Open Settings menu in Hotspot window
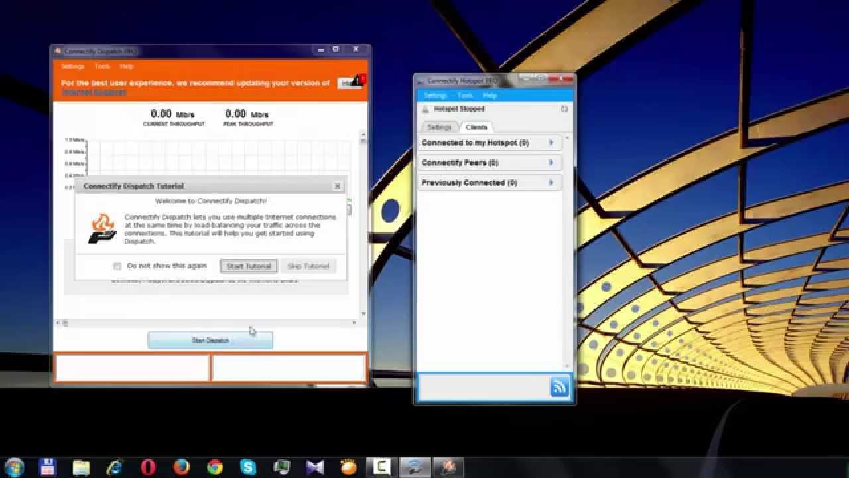 point(436,96)
